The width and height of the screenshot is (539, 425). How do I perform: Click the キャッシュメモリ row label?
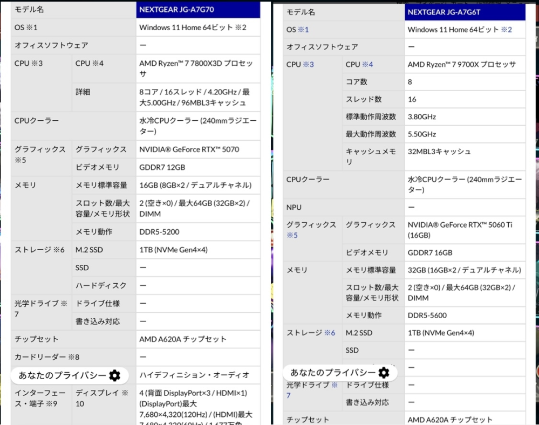point(371,156)
